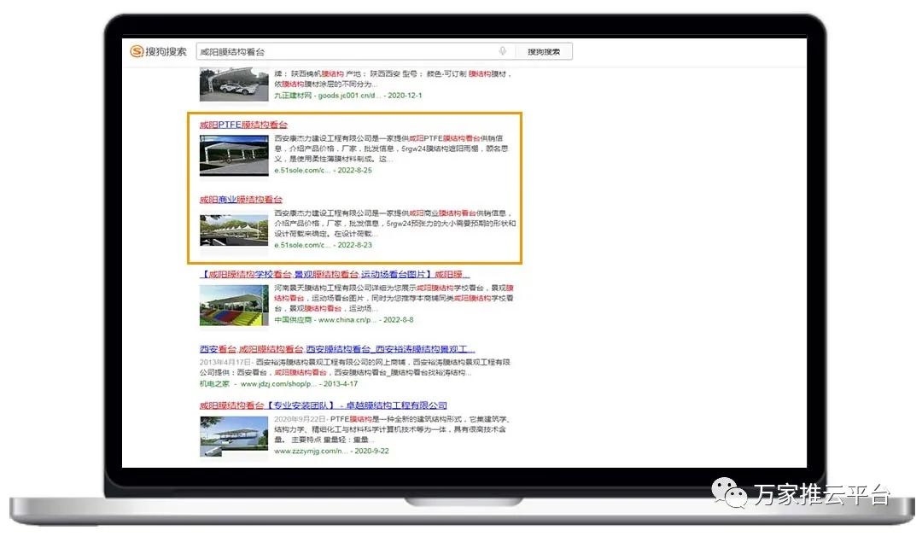Viewport: 922px width, 536px height.
Task: Click the 卓越膜结构 result thumbnail image
Action: [x=234, y=435]
